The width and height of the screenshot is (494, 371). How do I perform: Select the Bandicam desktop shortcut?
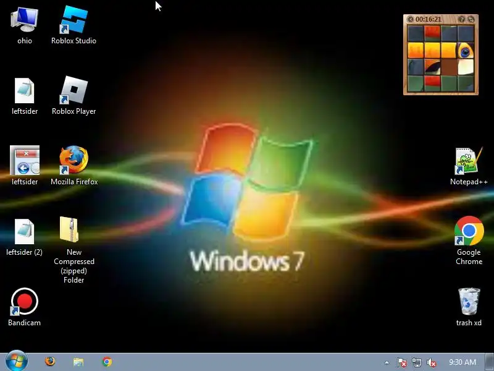click(x=24, y=307)
